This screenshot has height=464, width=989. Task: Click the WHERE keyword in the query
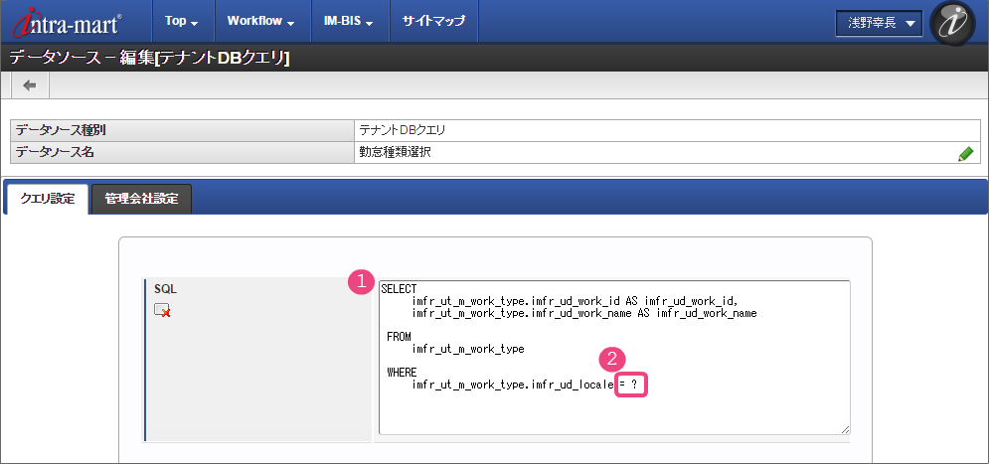tap(402, 372)
